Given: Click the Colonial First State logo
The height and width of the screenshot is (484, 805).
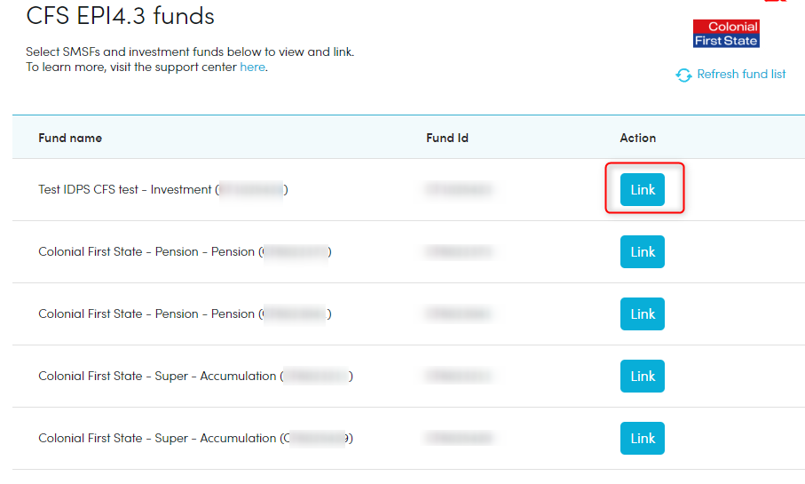Looking at the screenshot, I should point(726,34).
